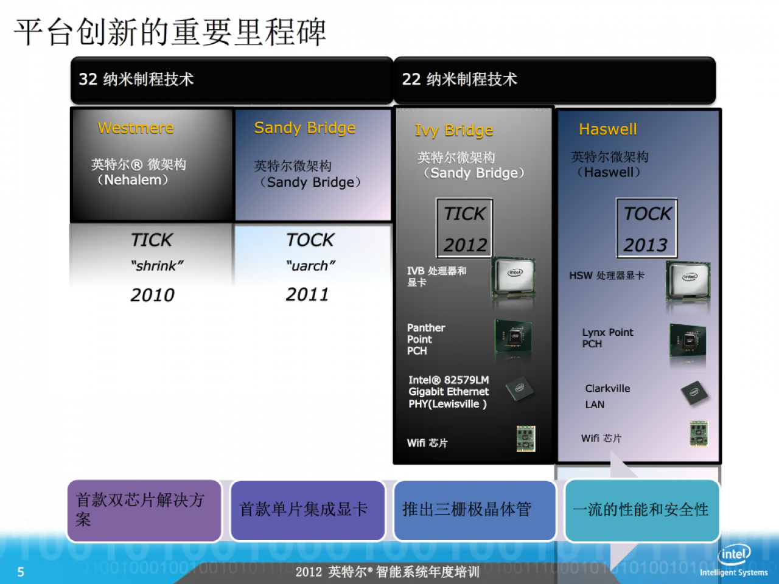
Task: Select the Ivy Bridge heading
Action: click(454, 130)
